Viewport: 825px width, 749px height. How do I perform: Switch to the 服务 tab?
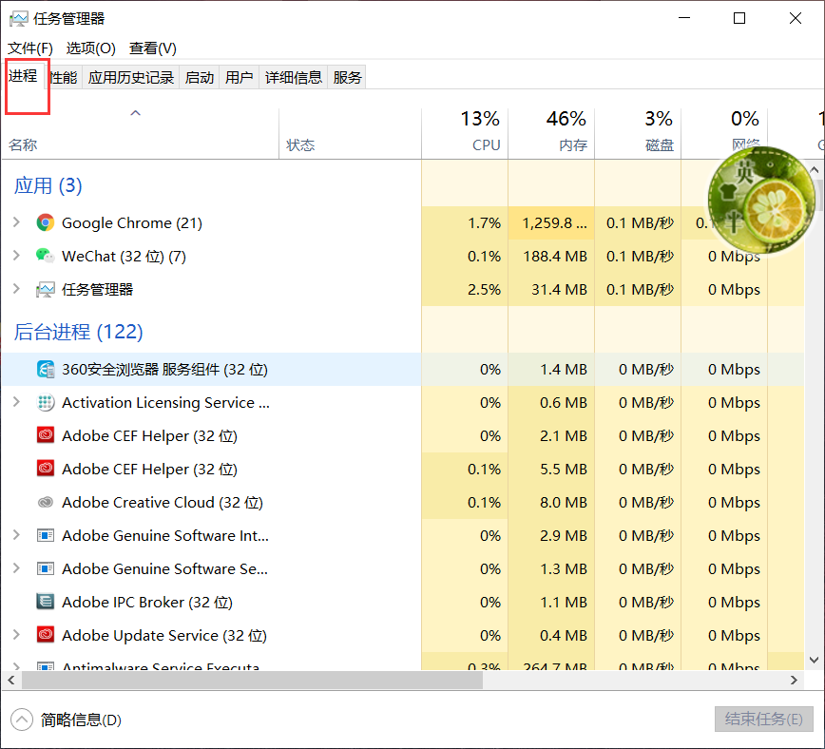347,77
